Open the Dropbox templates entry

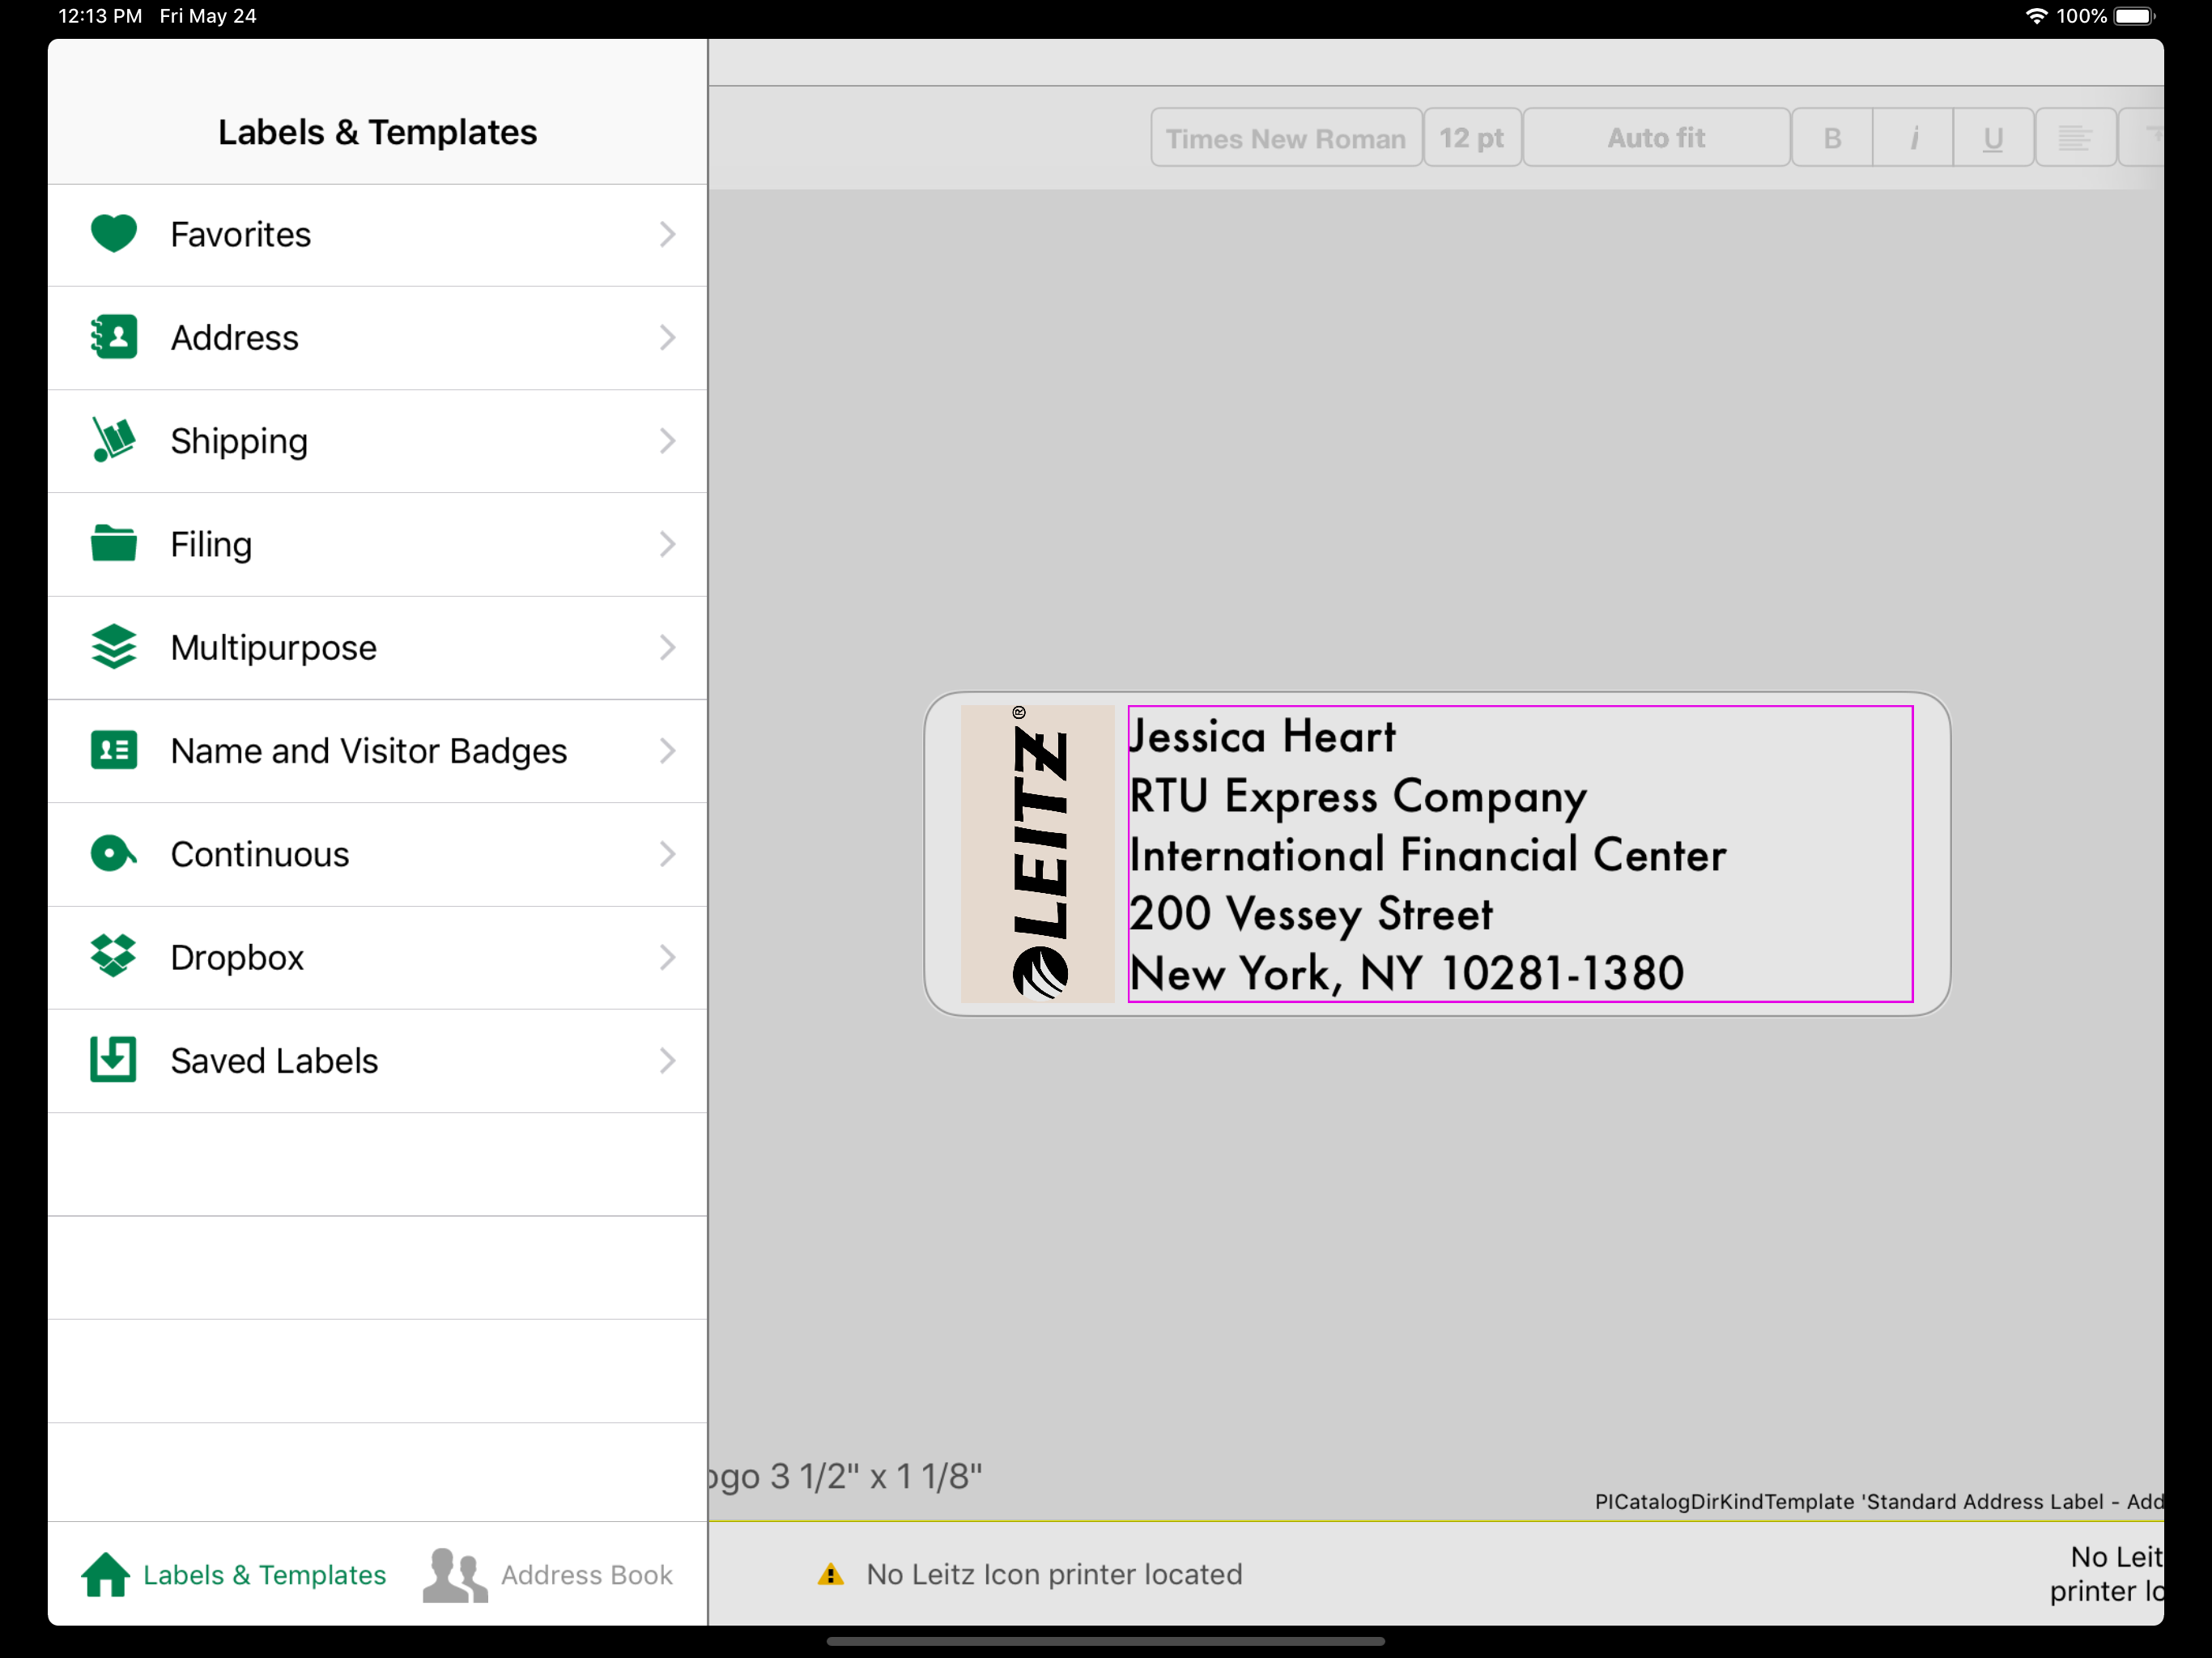pyautogui.click(x=377, y=958)
